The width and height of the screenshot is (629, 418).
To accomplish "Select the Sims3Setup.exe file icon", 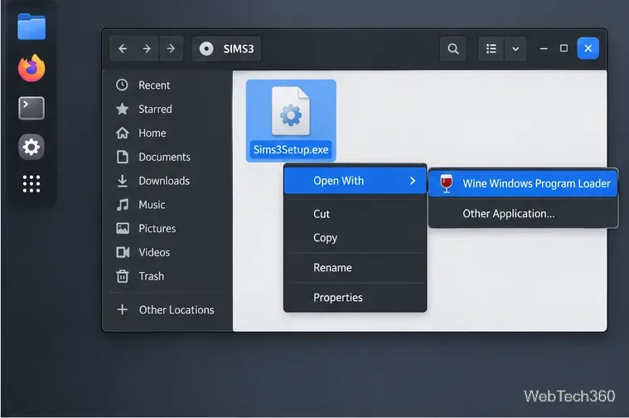I will pos(291,111).
